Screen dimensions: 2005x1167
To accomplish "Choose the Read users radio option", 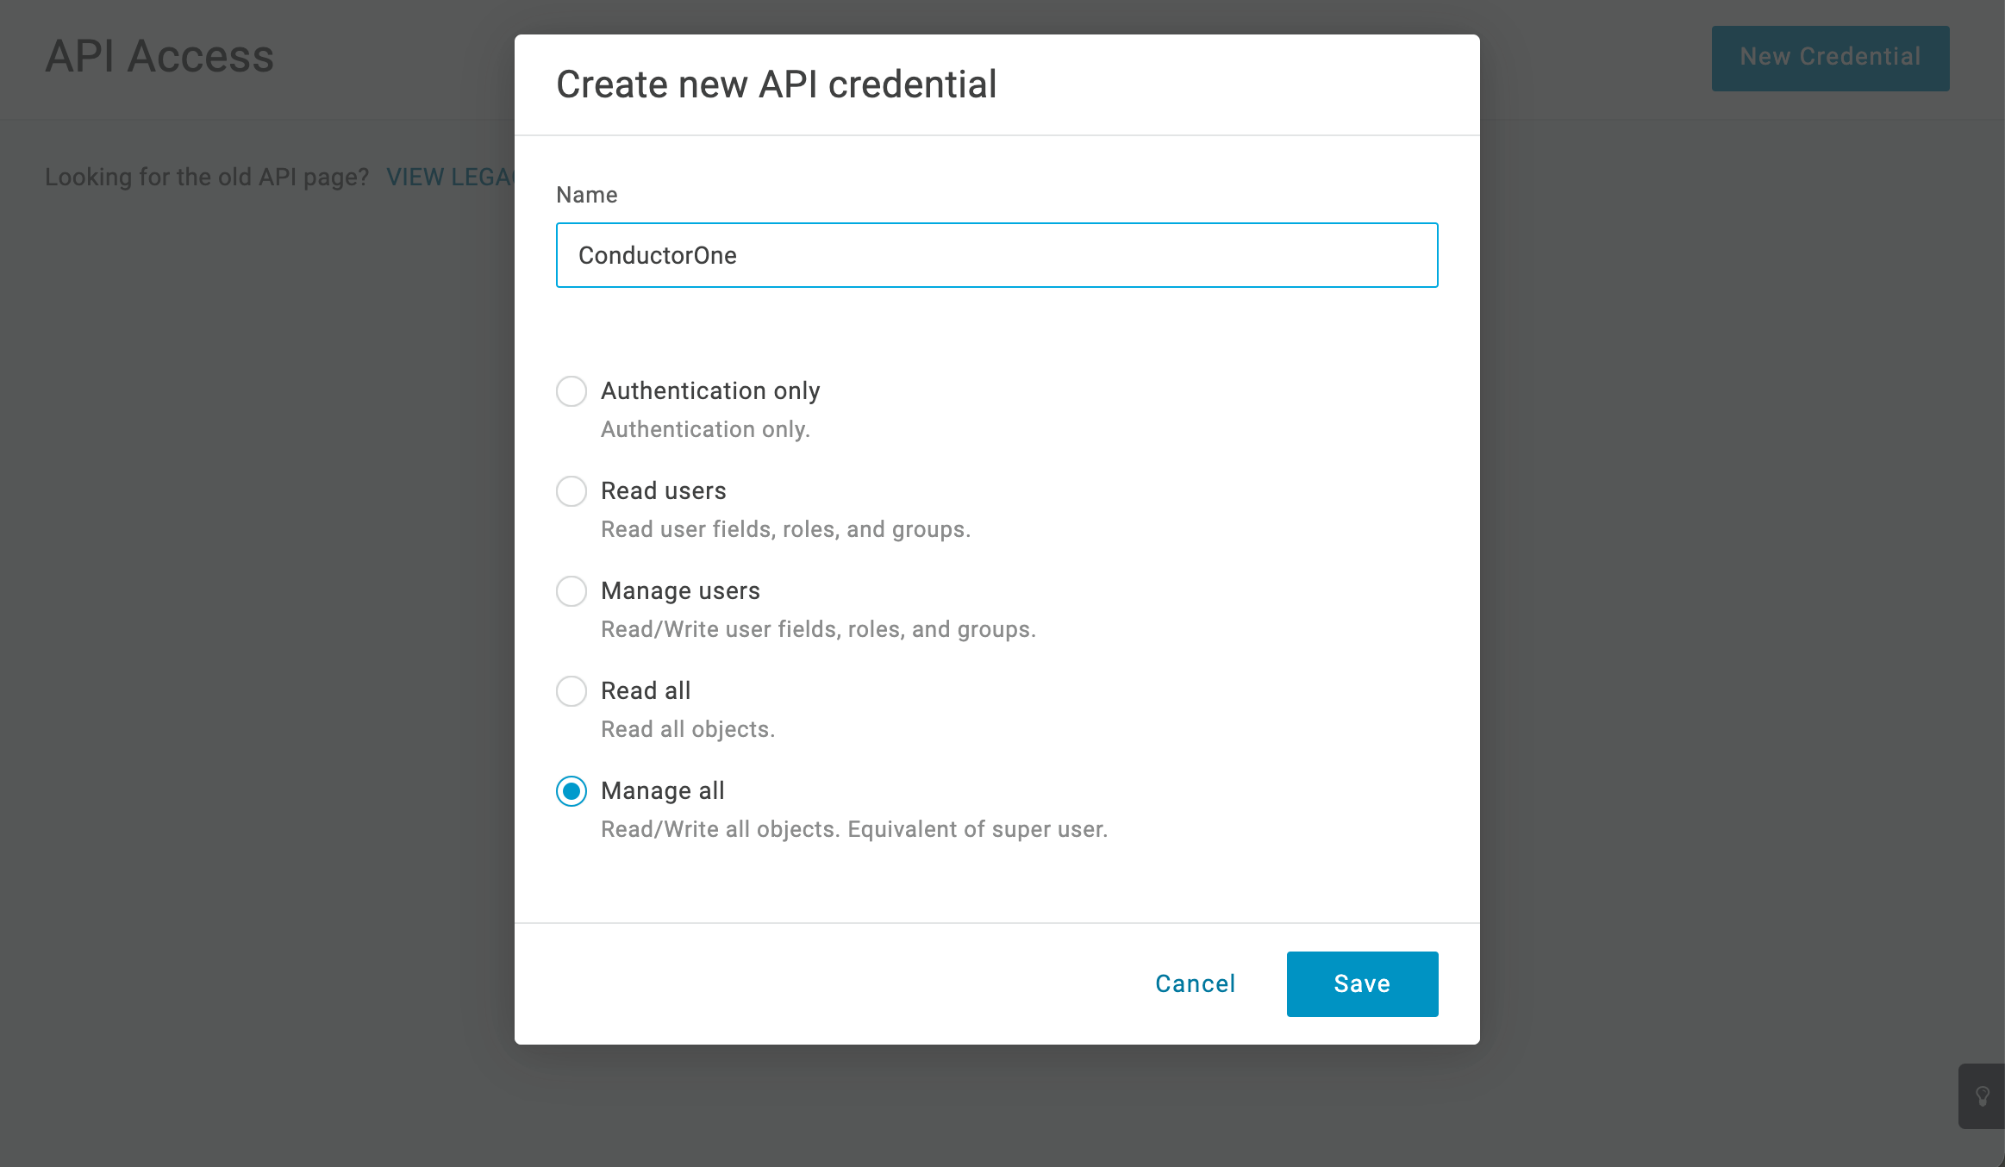I will click(x=572, y=491).
